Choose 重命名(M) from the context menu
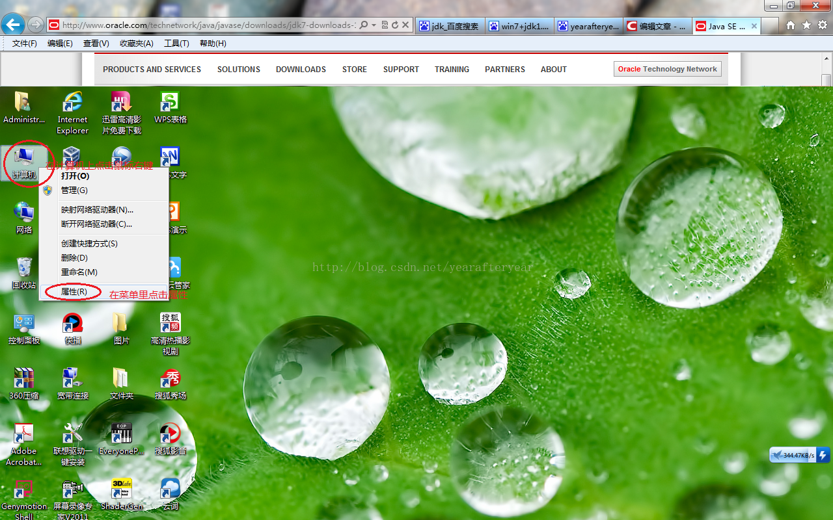The height and width of the screenshot is (520, 833). click(104, 272)
